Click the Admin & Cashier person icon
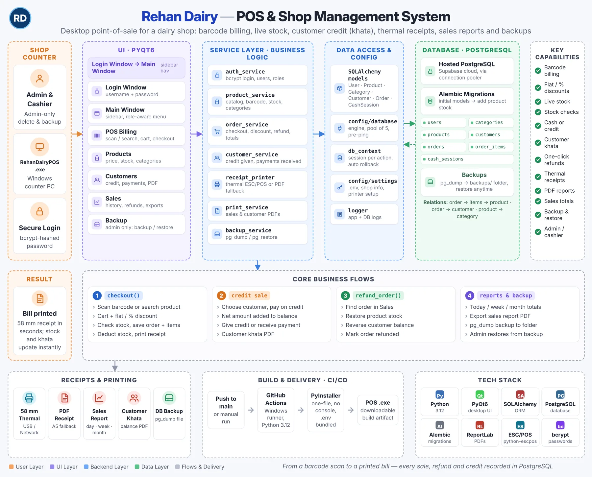592x477 pixels. click(40, 79)
